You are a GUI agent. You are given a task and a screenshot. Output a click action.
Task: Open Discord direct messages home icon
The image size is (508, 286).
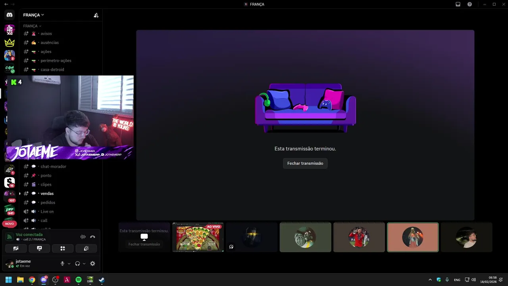click(x=10, y=15)
